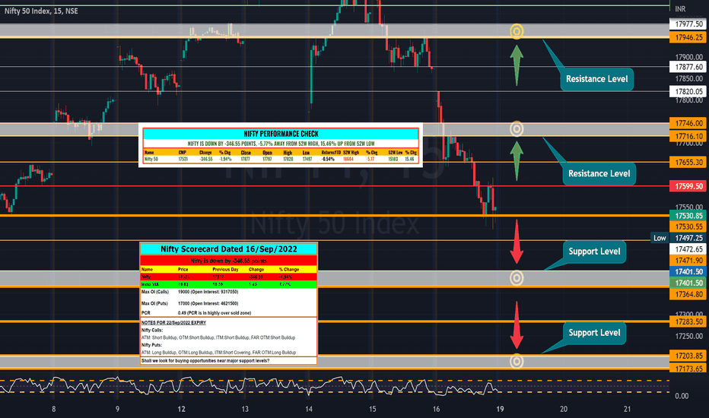Screen dimensions: 709x418
Task: Click the orange 17364.80 price label
Action: click(688, 294)
